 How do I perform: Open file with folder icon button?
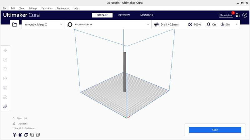pyautogui.click(x=14, y=24)
